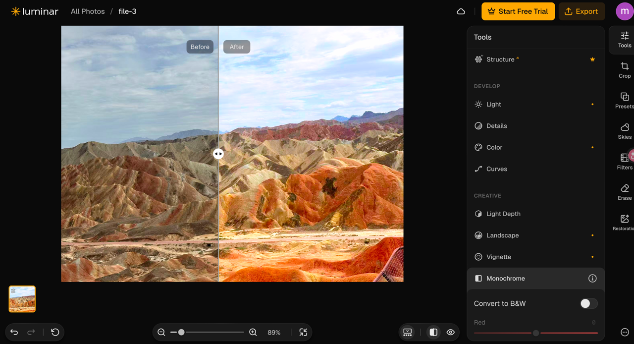Open the Crop tool
This screenshot has height=344, width=634.
pos(625,70)
